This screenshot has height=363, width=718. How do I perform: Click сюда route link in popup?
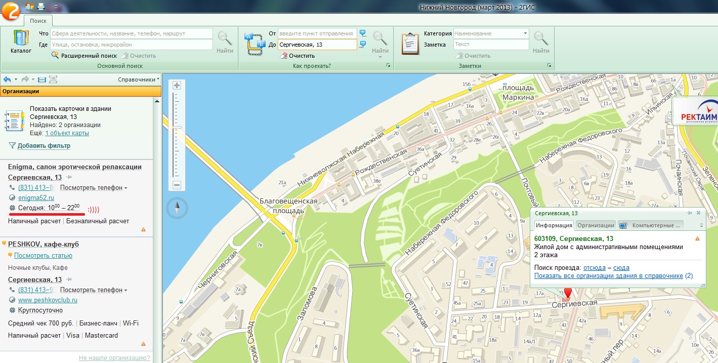pos(621,268)
